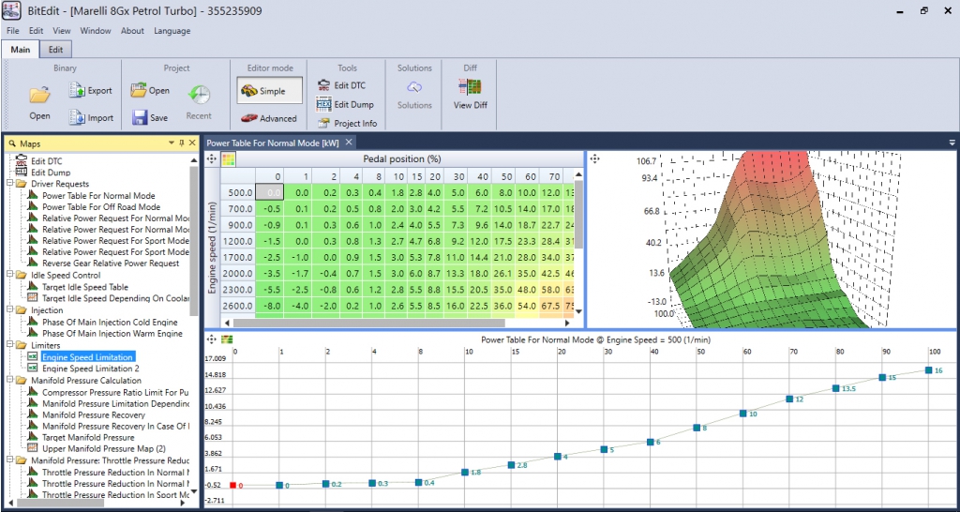Save the project with the floppy icon
The height and width of the screenshot is (512, 960).
pos(140,117)
